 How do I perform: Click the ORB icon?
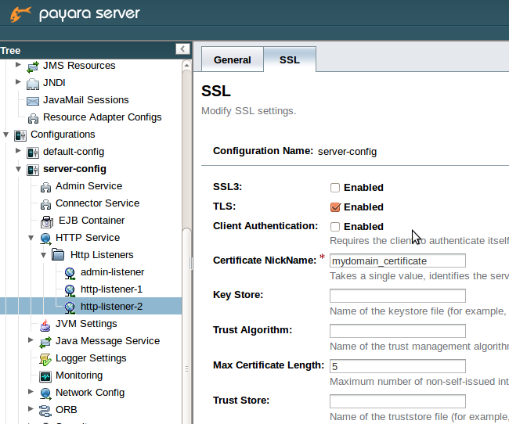45,411
